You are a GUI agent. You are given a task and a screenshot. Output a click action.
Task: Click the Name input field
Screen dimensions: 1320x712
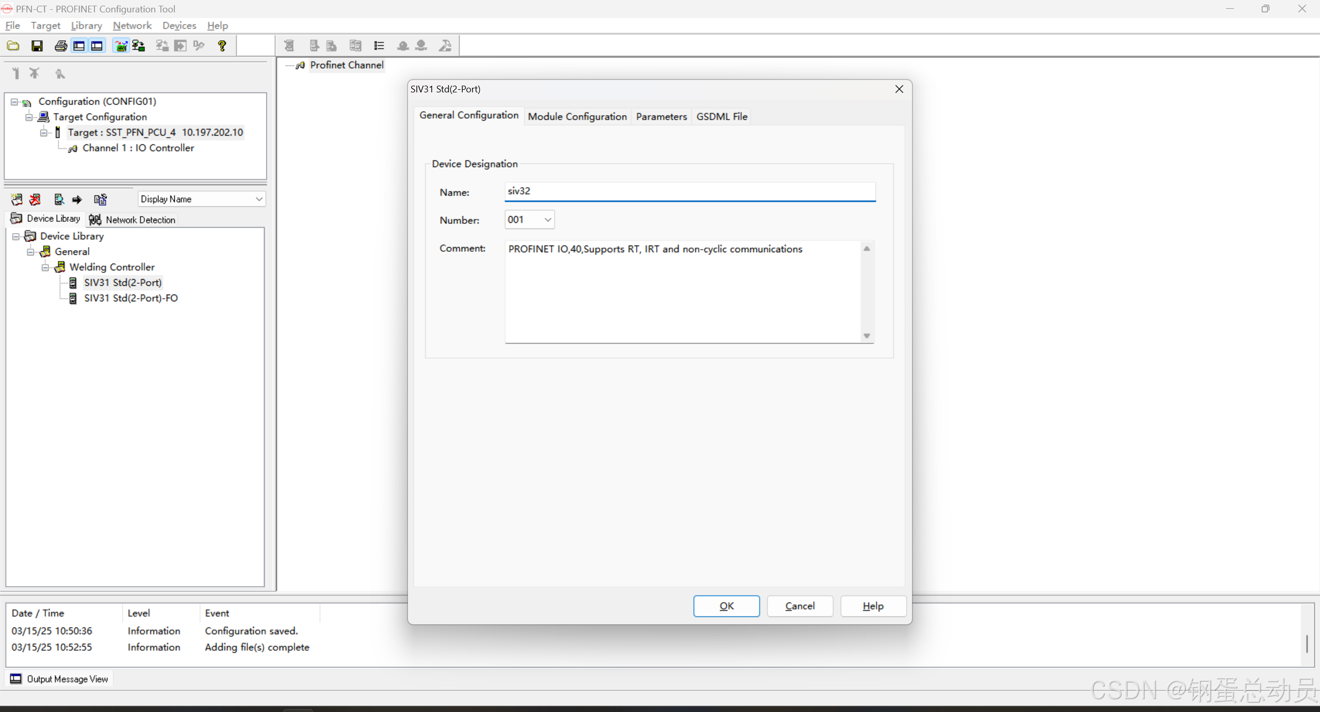click(x=690, y=191)
